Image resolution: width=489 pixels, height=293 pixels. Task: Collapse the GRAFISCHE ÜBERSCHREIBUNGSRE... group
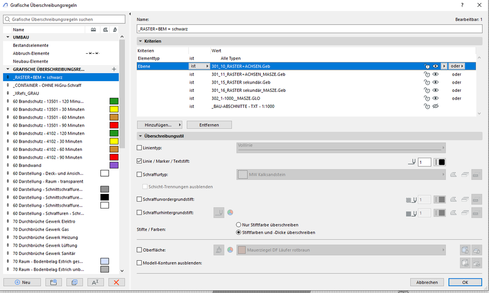8,69
